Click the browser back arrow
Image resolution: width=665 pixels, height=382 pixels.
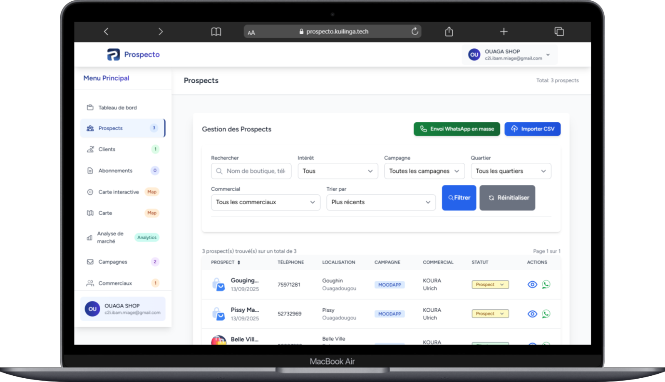pos(106,32)
